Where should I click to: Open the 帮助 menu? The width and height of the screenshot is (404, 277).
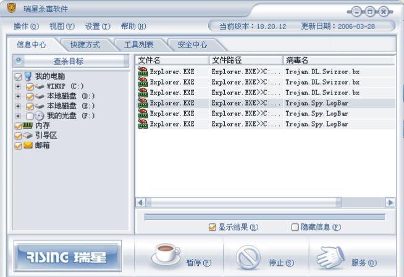pos(133,27)
